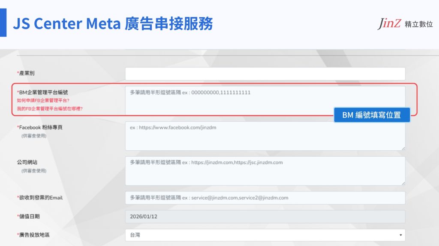
Task: Select the 公司網站 text area
Action: [265, 171]
